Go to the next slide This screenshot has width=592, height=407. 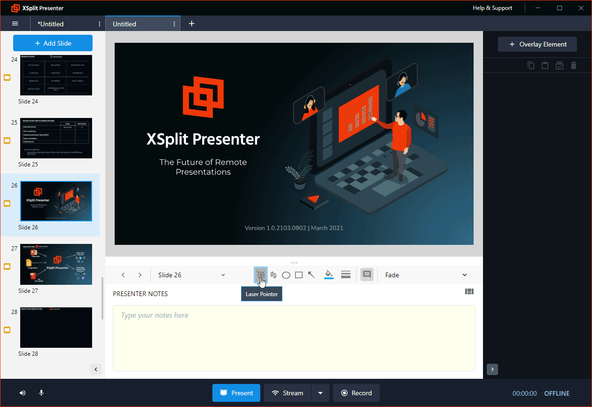pos(140,275)
